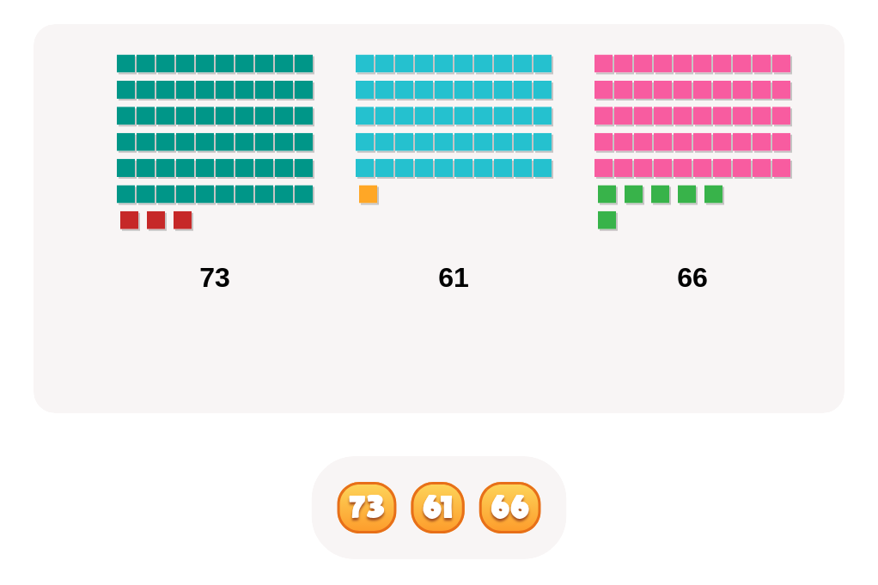This screenshot has width=878, height=585.
Task: Click the lone green square in bottom row
Action: tap(607, 221)
